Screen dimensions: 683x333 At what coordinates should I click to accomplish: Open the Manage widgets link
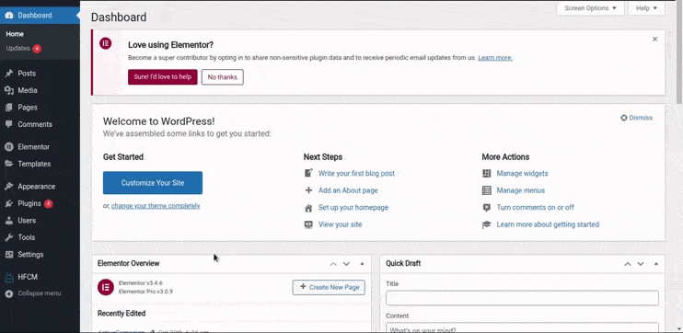click(x=522, y=173)
